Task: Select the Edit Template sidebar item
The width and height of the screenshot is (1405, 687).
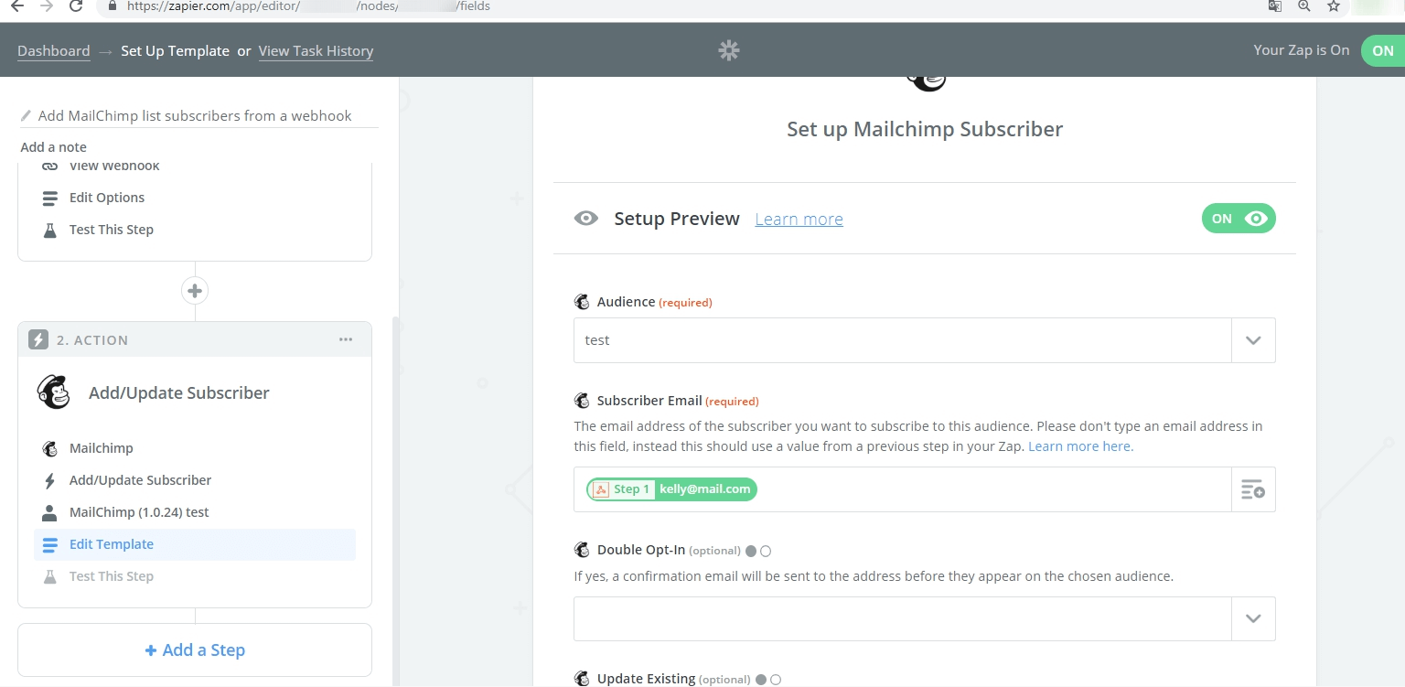Action: tap(112, 544)
